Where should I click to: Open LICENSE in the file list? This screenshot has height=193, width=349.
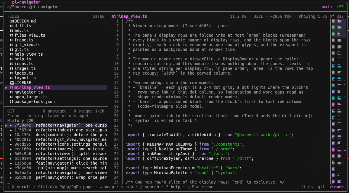[23, 83]
